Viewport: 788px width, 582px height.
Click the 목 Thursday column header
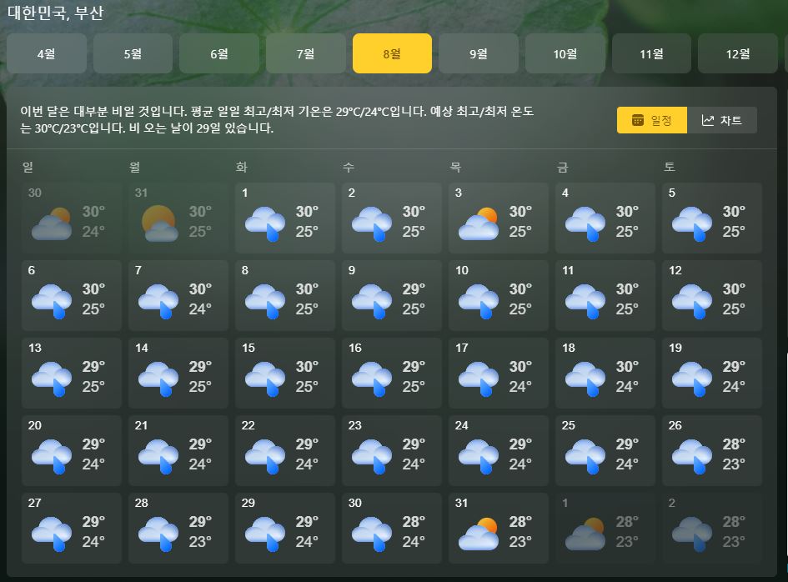click(455, 167)
